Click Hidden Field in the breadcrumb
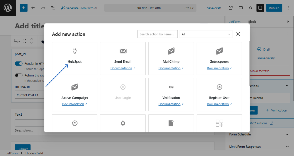 [34, 153]
